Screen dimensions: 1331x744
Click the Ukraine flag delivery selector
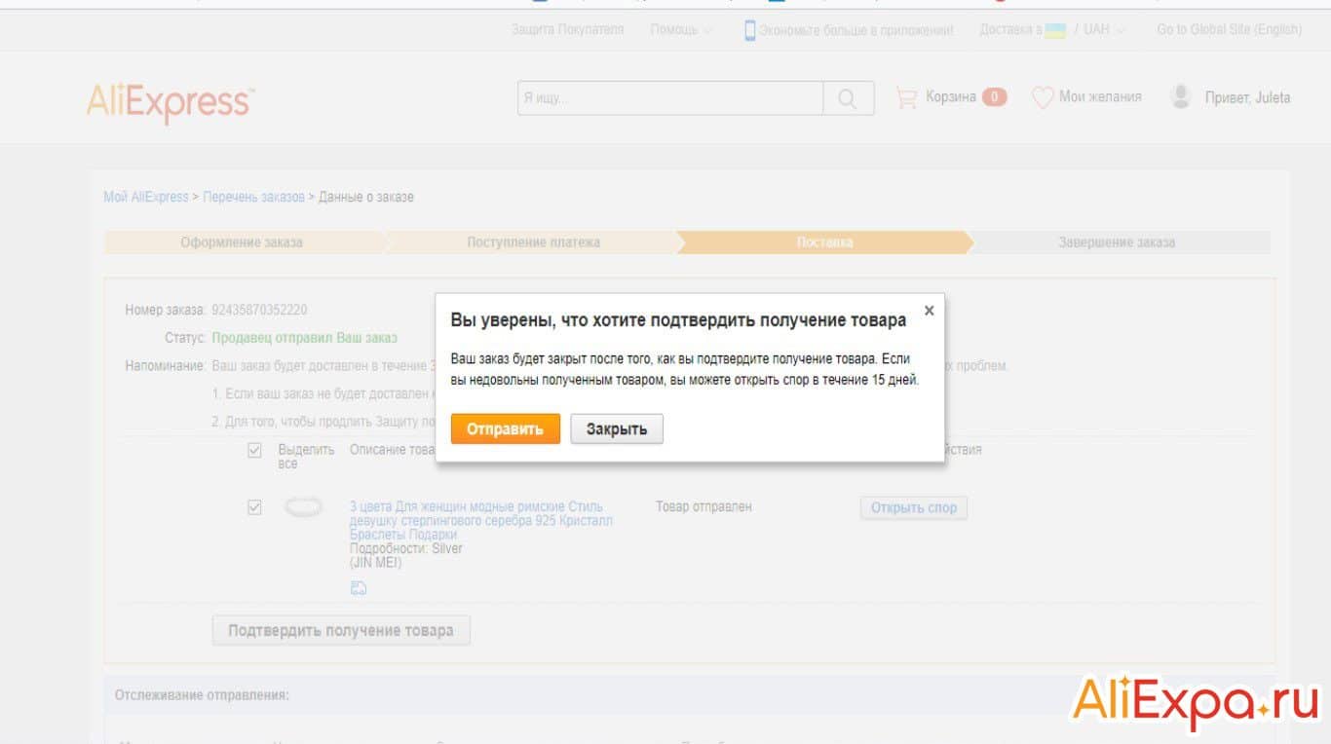[1054, 30]
